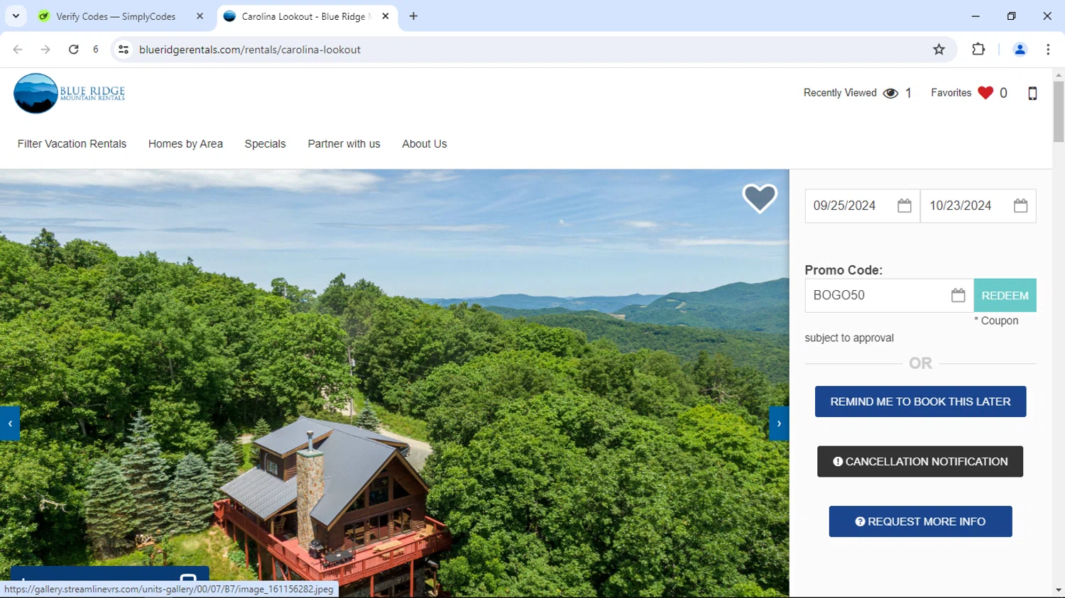1065x598 pixels.
Task: Show the next gallery photo
Action: click(x=779, y=423)
